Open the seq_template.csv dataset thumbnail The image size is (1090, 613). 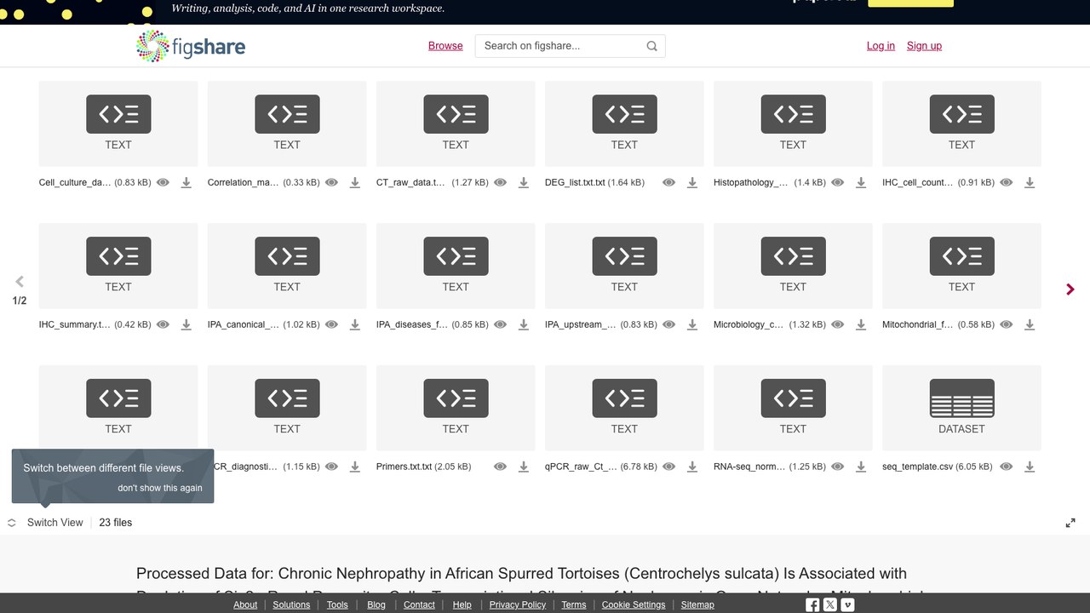961,408
